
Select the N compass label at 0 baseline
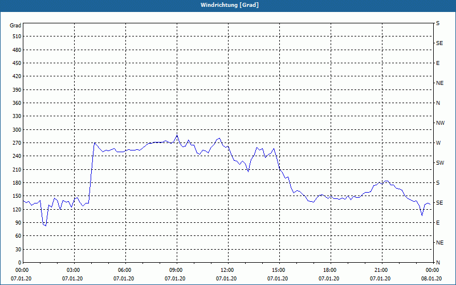438,263
